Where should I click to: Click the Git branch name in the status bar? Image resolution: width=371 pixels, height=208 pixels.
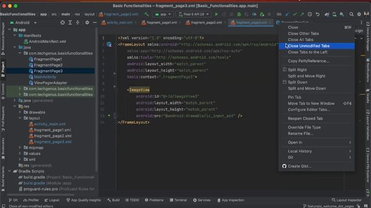(x=329, y=206)
